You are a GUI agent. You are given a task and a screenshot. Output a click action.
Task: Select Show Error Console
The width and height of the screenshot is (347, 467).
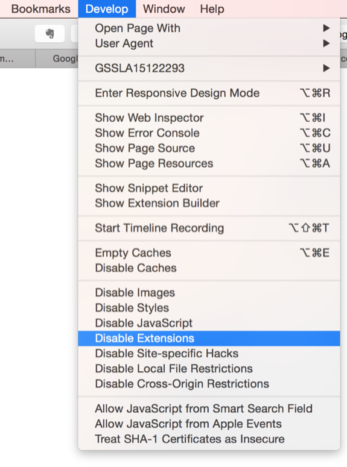click(x=209, y=133)
